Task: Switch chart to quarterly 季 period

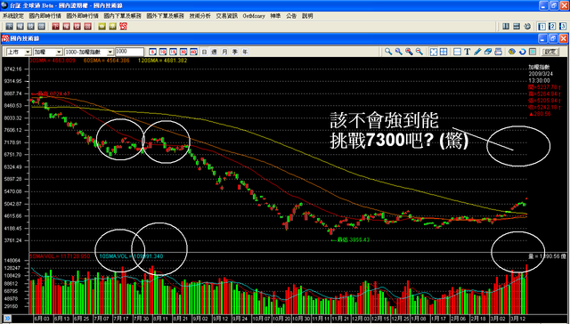Action: tap(235, 52)
